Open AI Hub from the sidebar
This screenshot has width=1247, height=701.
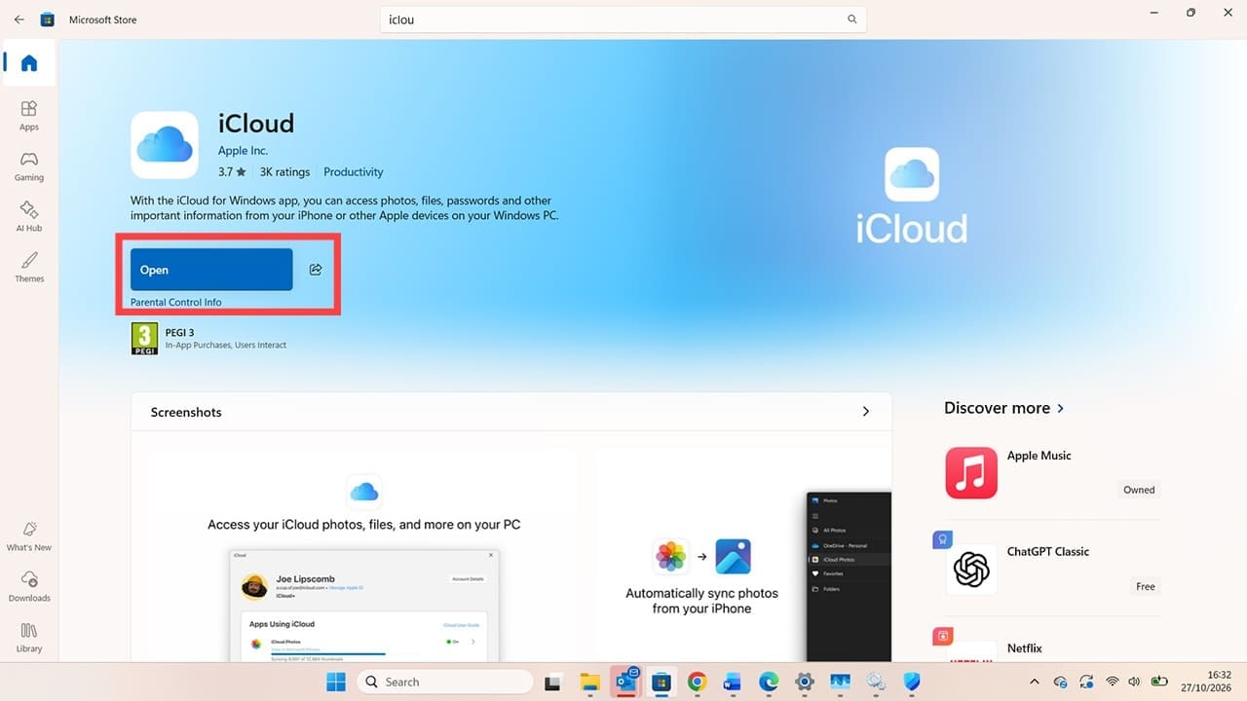(x=29, y=216)
